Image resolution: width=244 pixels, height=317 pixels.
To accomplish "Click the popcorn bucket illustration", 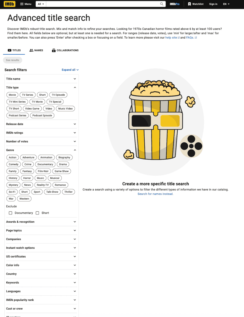I will 155,122.
